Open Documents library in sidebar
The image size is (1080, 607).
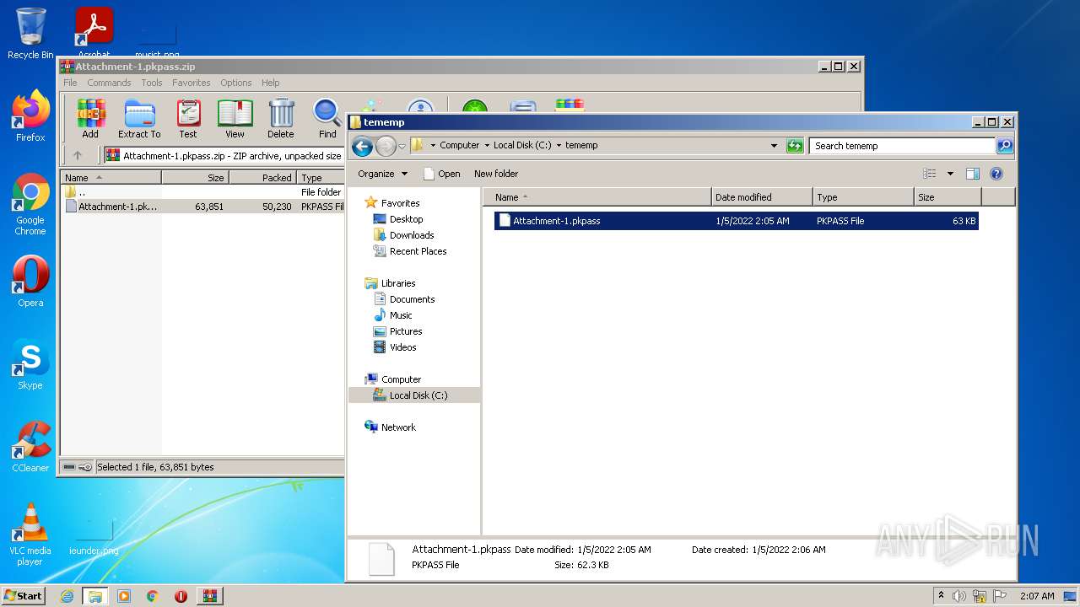pos(412,299)
